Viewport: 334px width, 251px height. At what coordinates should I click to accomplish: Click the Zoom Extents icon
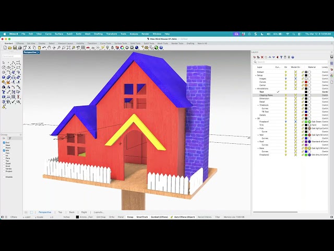[x=68, y=48]
